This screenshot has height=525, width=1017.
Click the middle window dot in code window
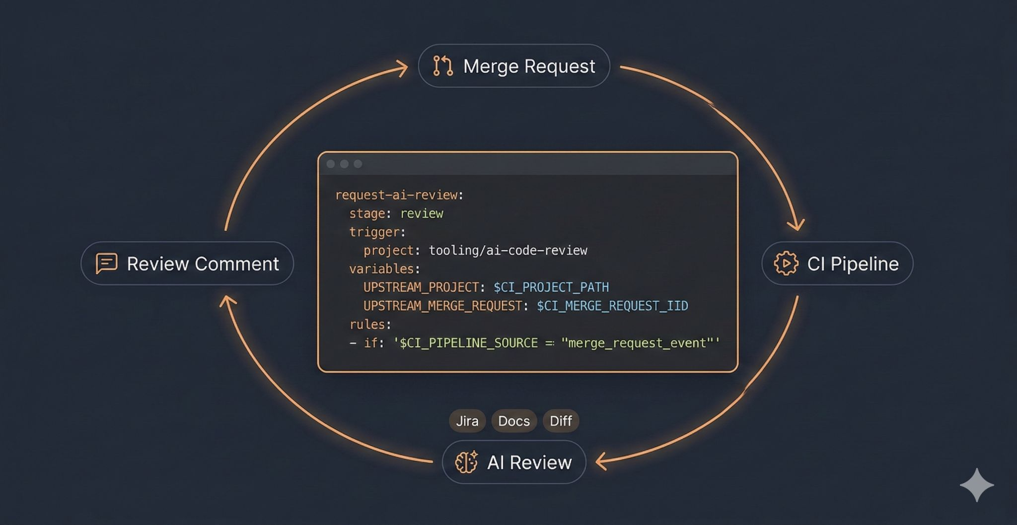[x=344, y=164]
